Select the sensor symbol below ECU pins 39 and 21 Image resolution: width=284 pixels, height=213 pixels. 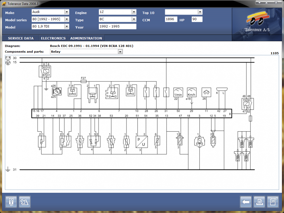[x=42, y=142]
